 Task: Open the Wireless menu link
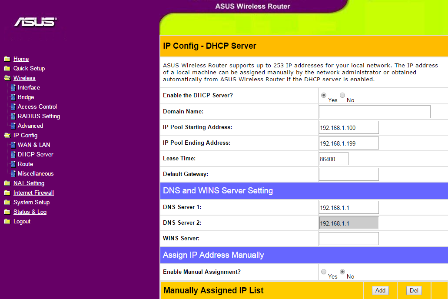(24, 78)
